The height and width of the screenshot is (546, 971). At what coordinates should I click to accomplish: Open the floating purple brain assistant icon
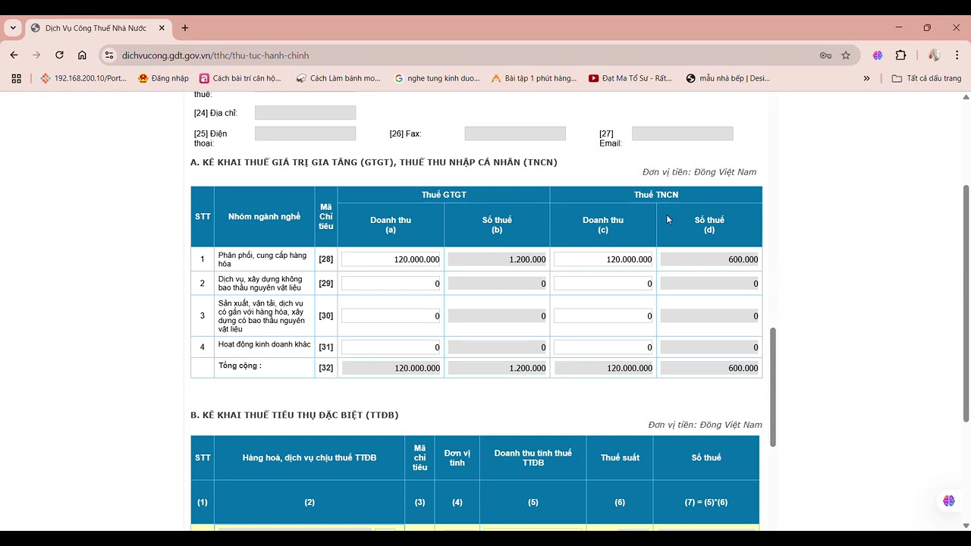tap(948, 501)
